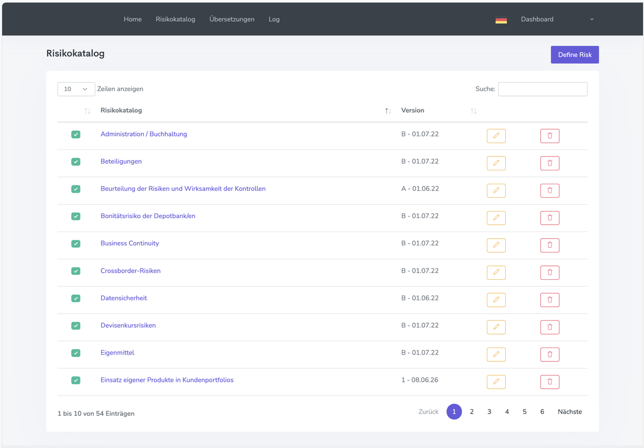
Task: Open the Übersetzungen menu item
Action: click(x=232, y=19)
